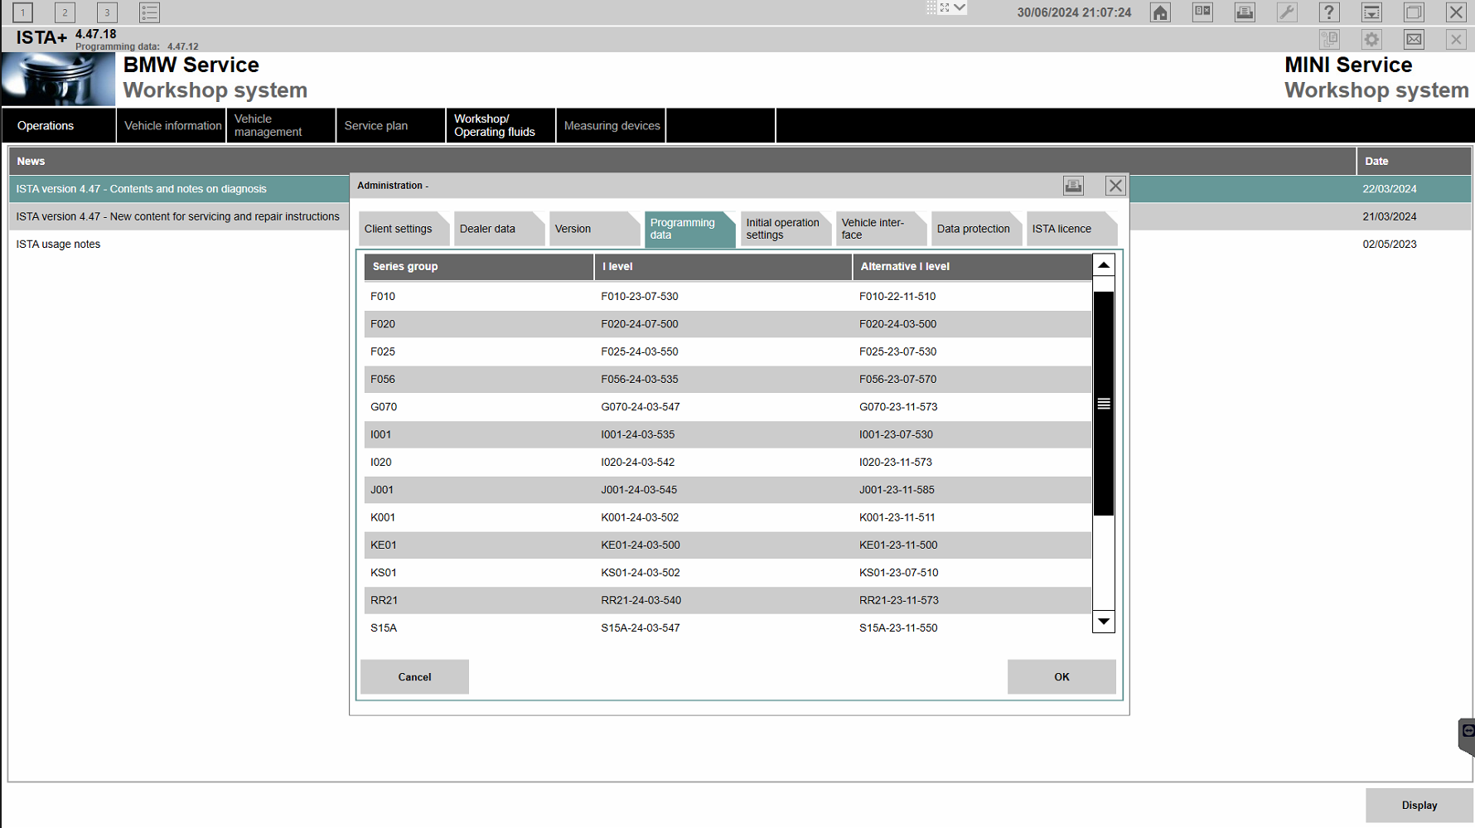Click the restore windows icon
1475x828 pixels.
pyautogui.click(x=1414, y=12)
